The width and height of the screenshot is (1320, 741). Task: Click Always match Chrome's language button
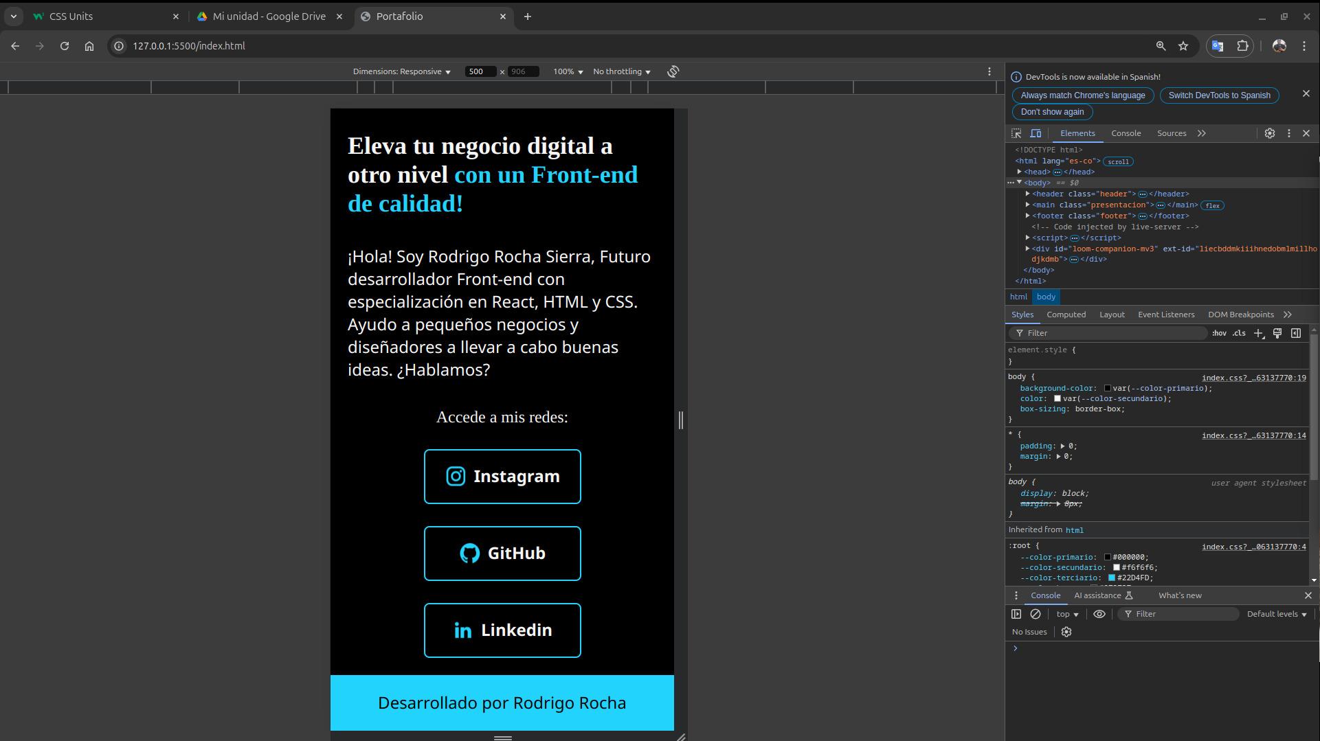1083,95
